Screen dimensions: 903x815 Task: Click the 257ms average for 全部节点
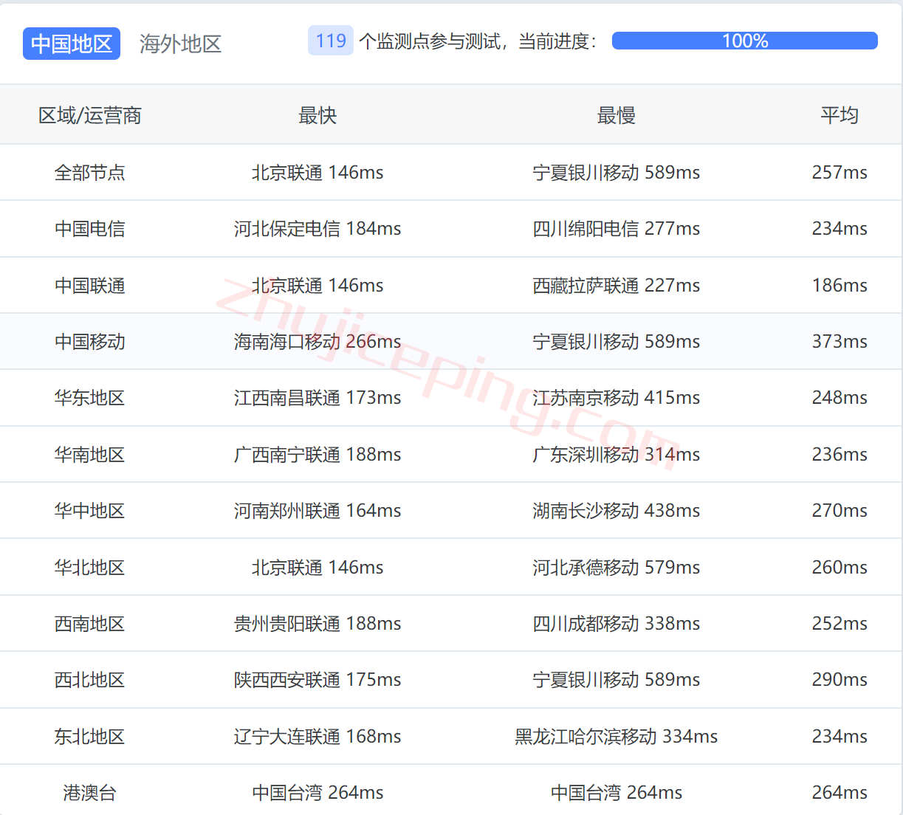click(x=840, y=172)
